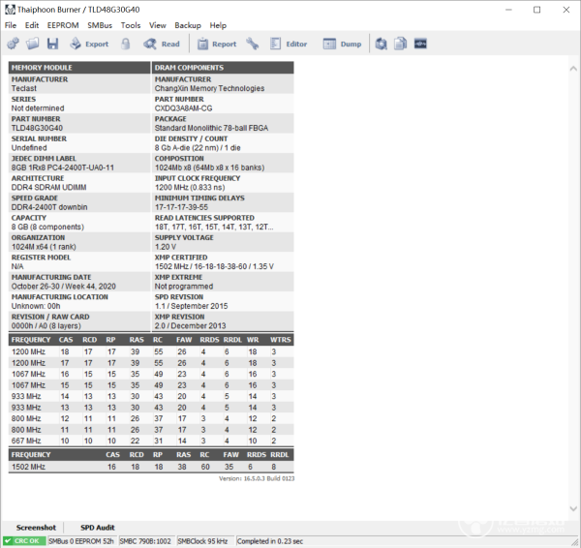581x548 pixels.
Task: Click the wrench tools icon
Action: [253, 44]
